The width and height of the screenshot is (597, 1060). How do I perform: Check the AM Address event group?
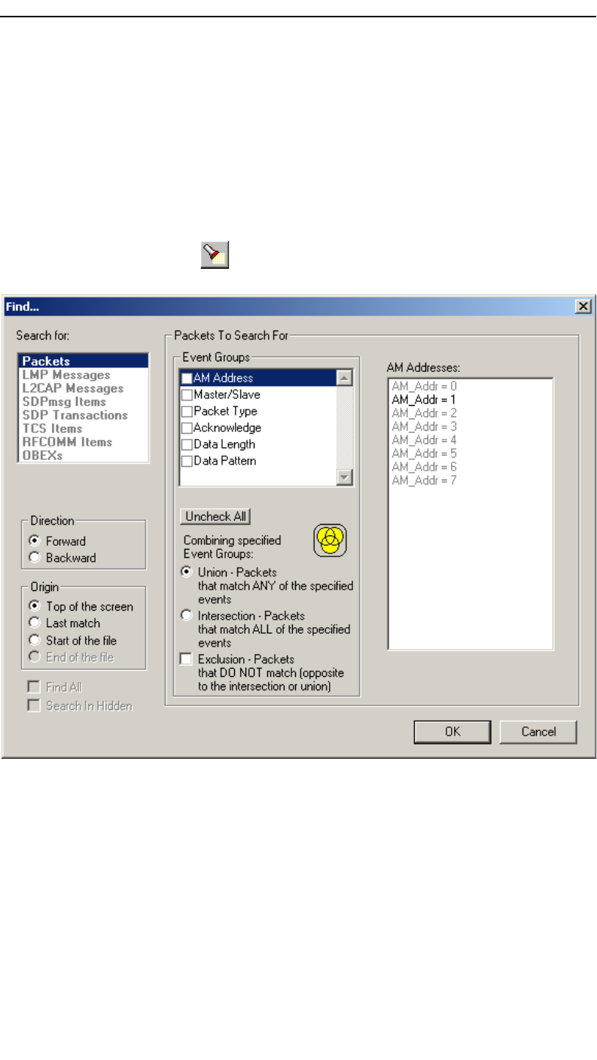click(x=187, y=379)
